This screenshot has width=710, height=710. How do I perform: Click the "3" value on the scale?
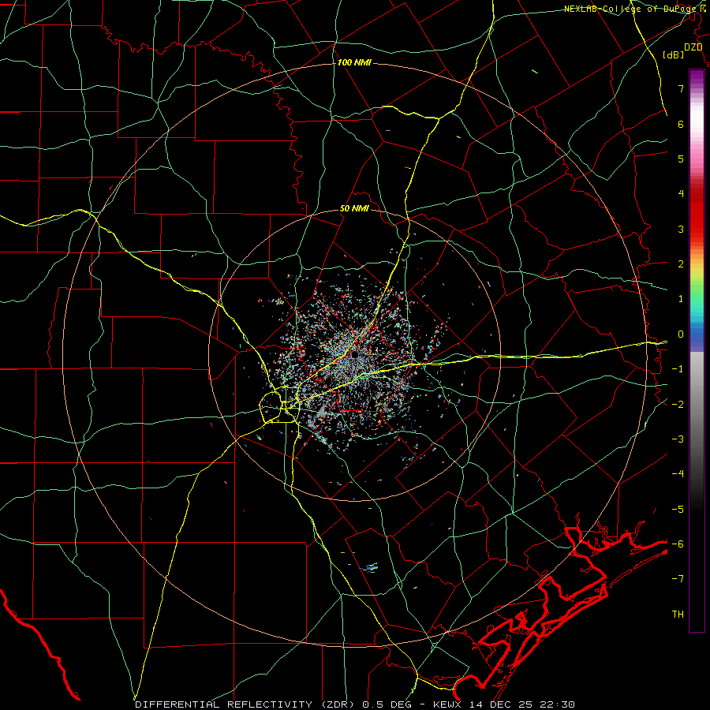coord(681,229)
